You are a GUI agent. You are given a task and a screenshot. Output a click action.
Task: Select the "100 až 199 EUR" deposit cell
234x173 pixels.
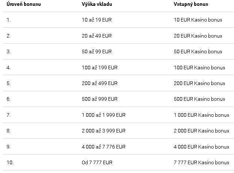pos(100,68)
